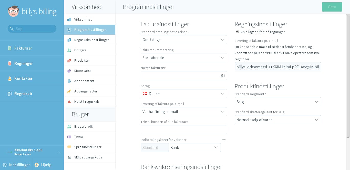
Task: Click the Kontakter person icon
Action: coord(10,79)
